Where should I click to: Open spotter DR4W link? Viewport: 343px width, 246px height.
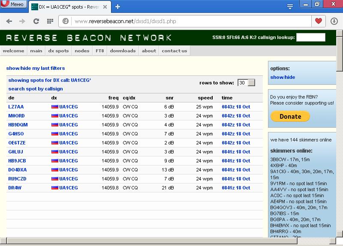15,188
